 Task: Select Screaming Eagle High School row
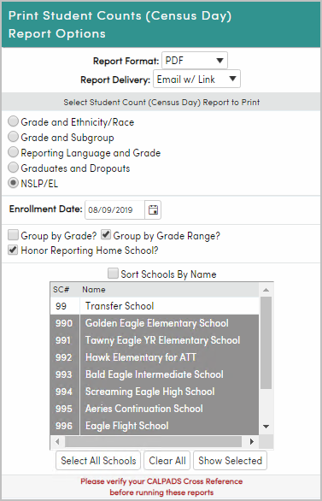[x=155, y=392]
